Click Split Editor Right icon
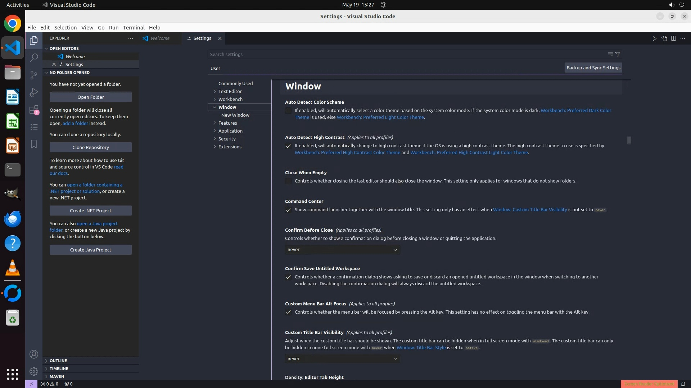 tap(673, 38)
